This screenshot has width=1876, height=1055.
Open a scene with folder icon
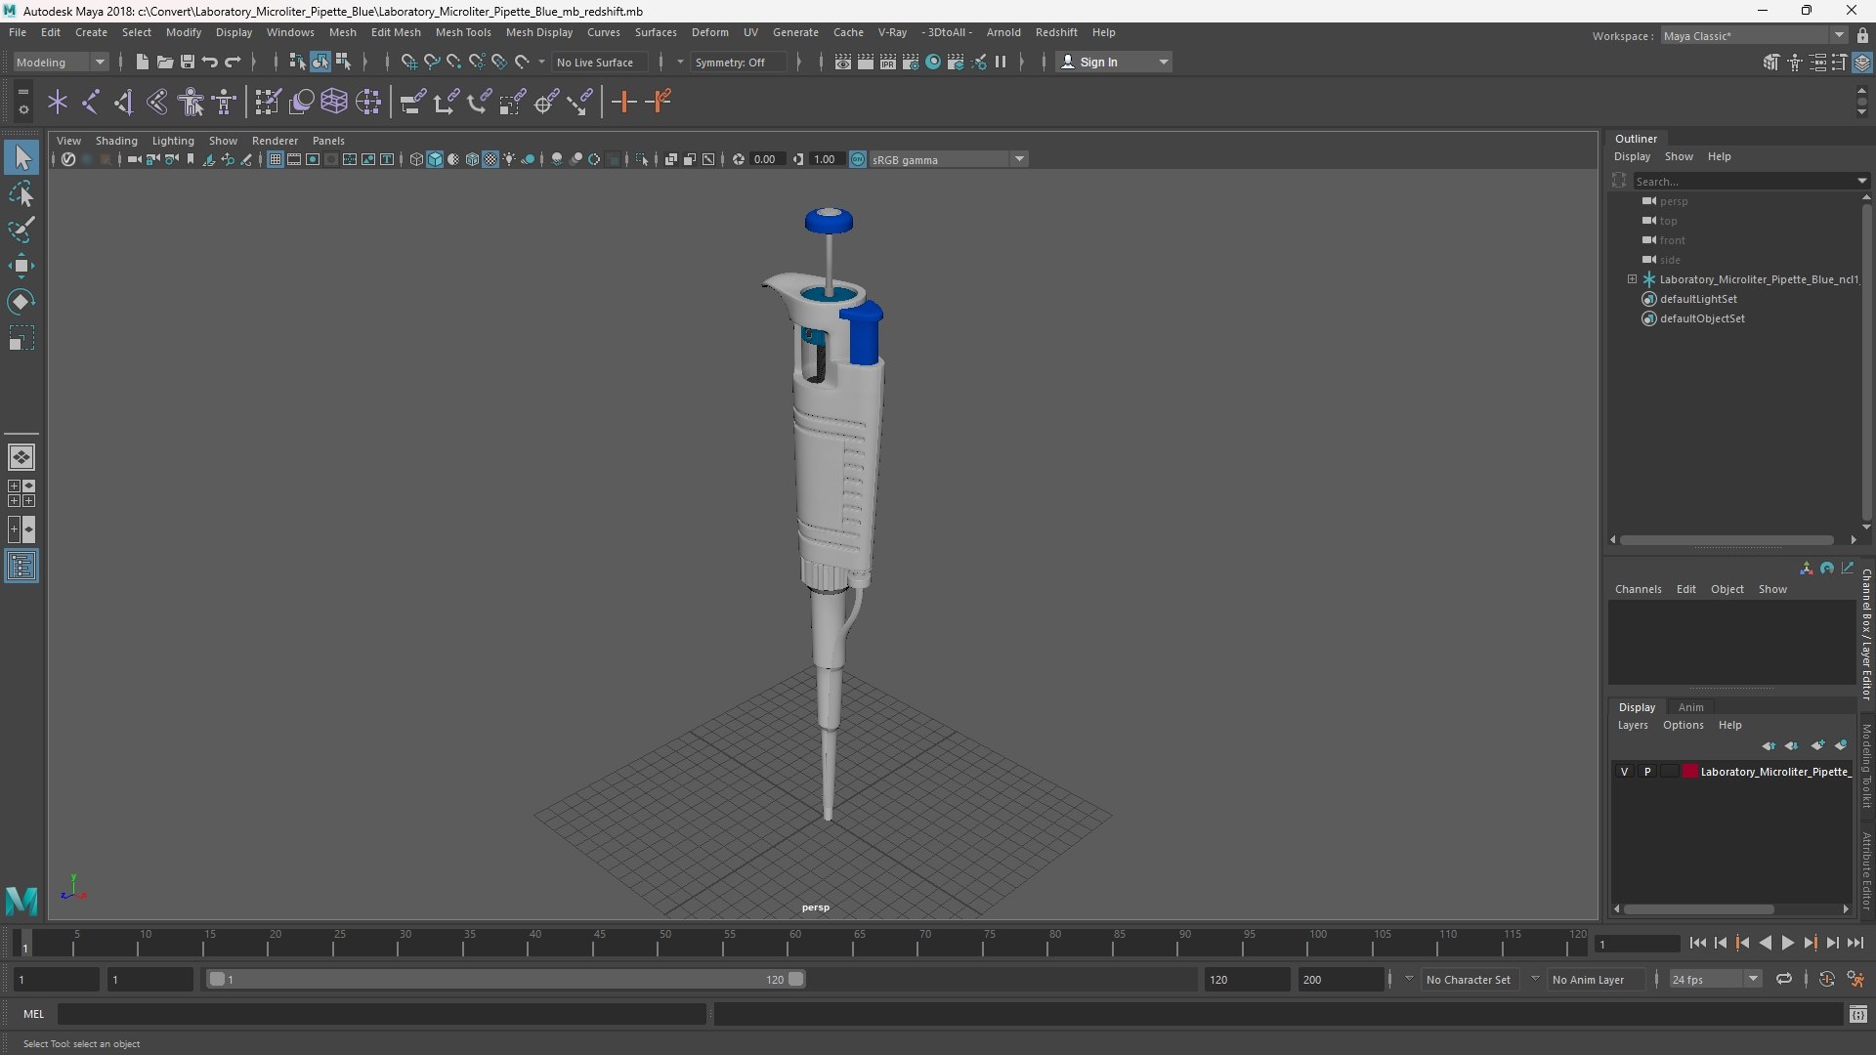tap(165, 62)
